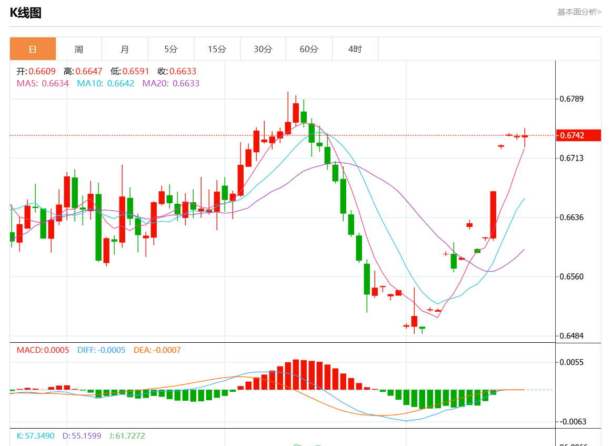Open the 基本面分析 link
The image size is (611, 446).
coord(579,12)
